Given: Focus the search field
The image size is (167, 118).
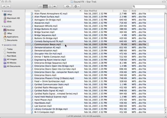Looking at the screenshot, I should click(x=149, y=7).
